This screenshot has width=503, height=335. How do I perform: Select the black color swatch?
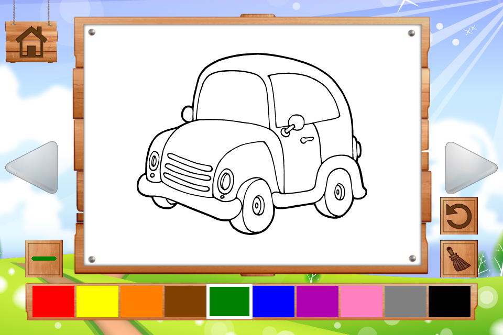pyautogui.click(x=450, y=301)
